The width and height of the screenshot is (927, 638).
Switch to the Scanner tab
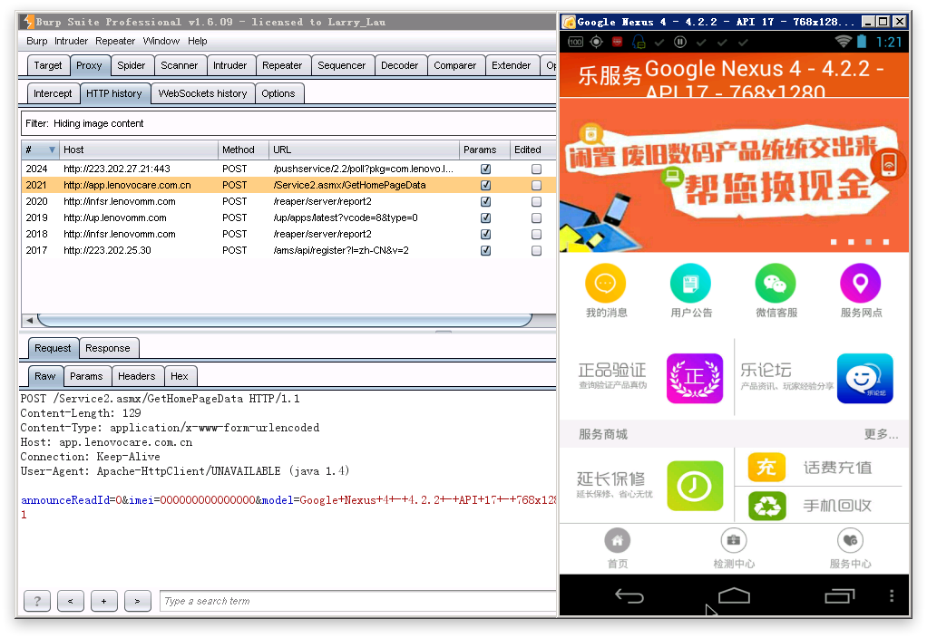pyautogui.click(x=179, y=65)
